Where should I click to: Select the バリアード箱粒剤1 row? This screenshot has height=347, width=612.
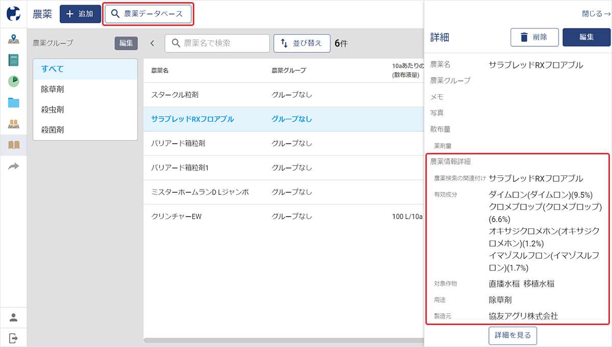284,168
